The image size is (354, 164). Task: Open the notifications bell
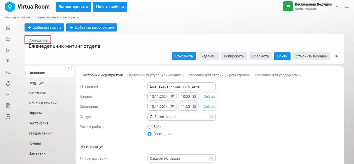click(347, 7)
